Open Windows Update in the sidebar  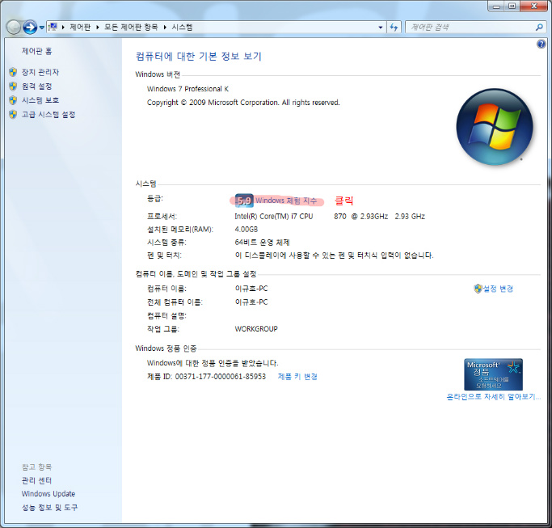coord(48,494)
